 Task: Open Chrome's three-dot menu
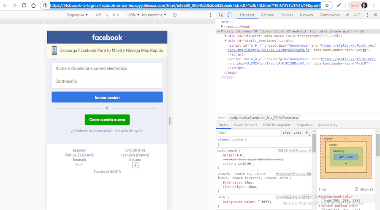click(374, 5)
